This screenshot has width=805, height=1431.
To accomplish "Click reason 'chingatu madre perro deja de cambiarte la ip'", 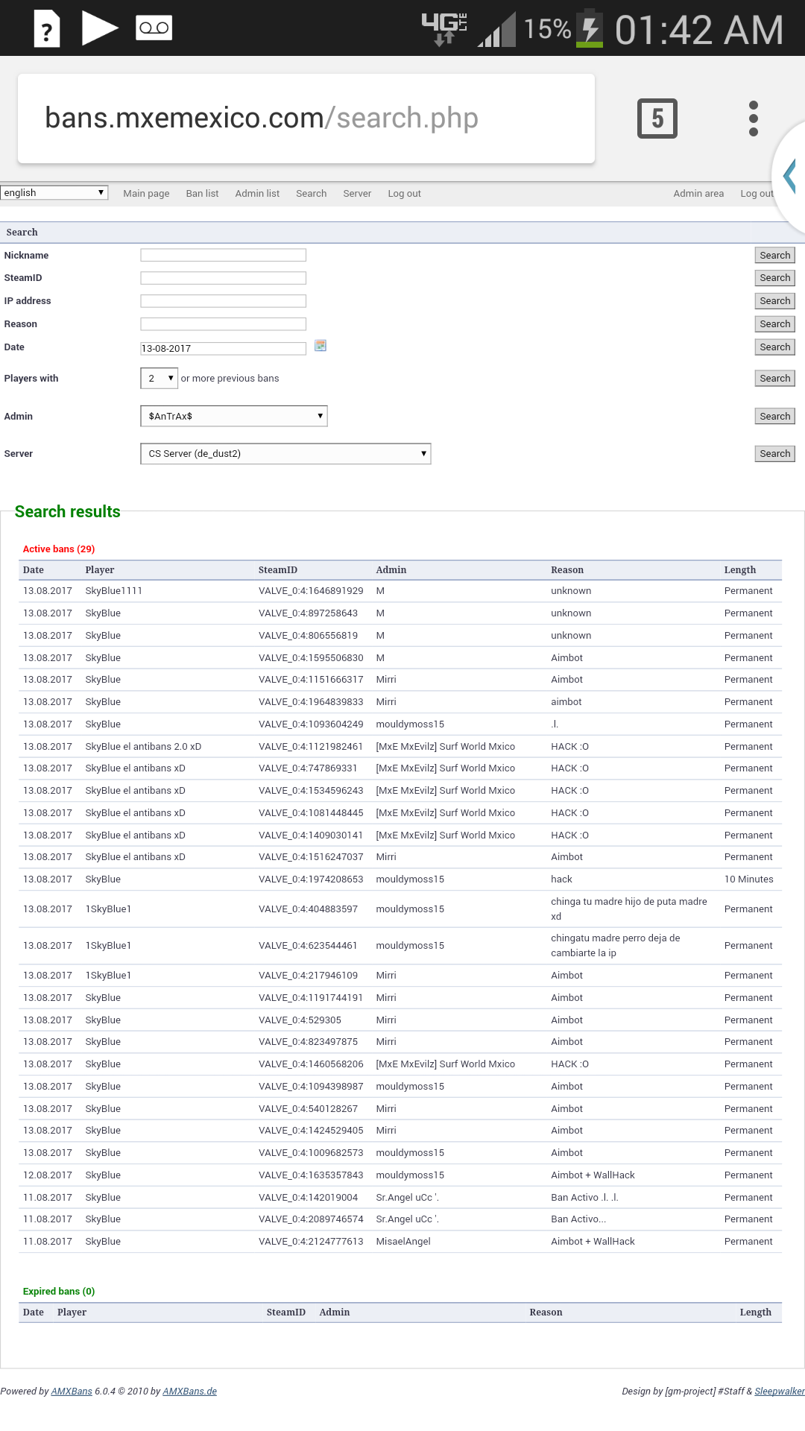I will 616,946.
